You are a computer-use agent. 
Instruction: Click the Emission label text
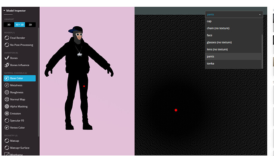pyautogui.click(x=15, y=114)
